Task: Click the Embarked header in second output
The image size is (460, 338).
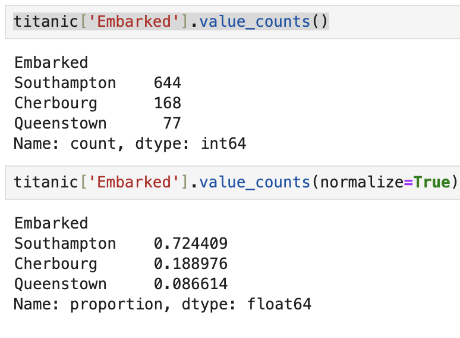Action: (51, 223)
